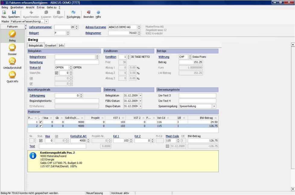Toggle the checkbox beside the 31.12.2009 position date
The width and height of the screenshot is (295, 195).
(167, 146)
